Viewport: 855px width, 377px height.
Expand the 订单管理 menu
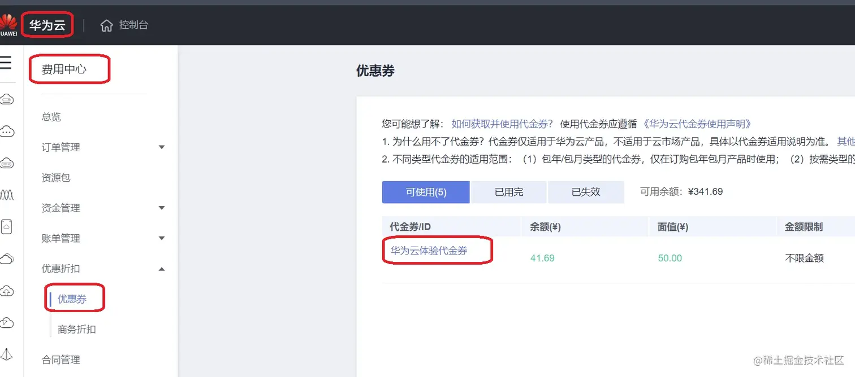(105, 147)
